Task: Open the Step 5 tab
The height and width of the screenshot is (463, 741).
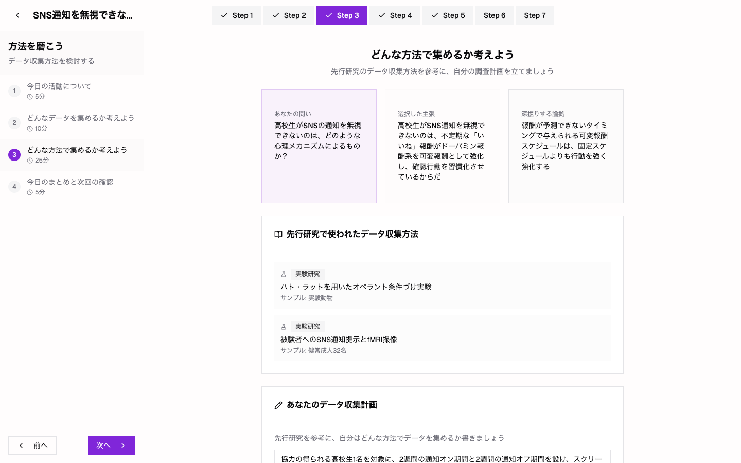Action: (x=448, y=15)
